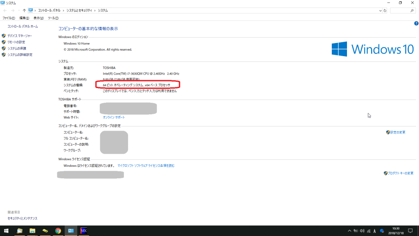Viewport: 419px width, 236px height.
Task: Open the blue help question mark icon
Action: pos(416,24)
